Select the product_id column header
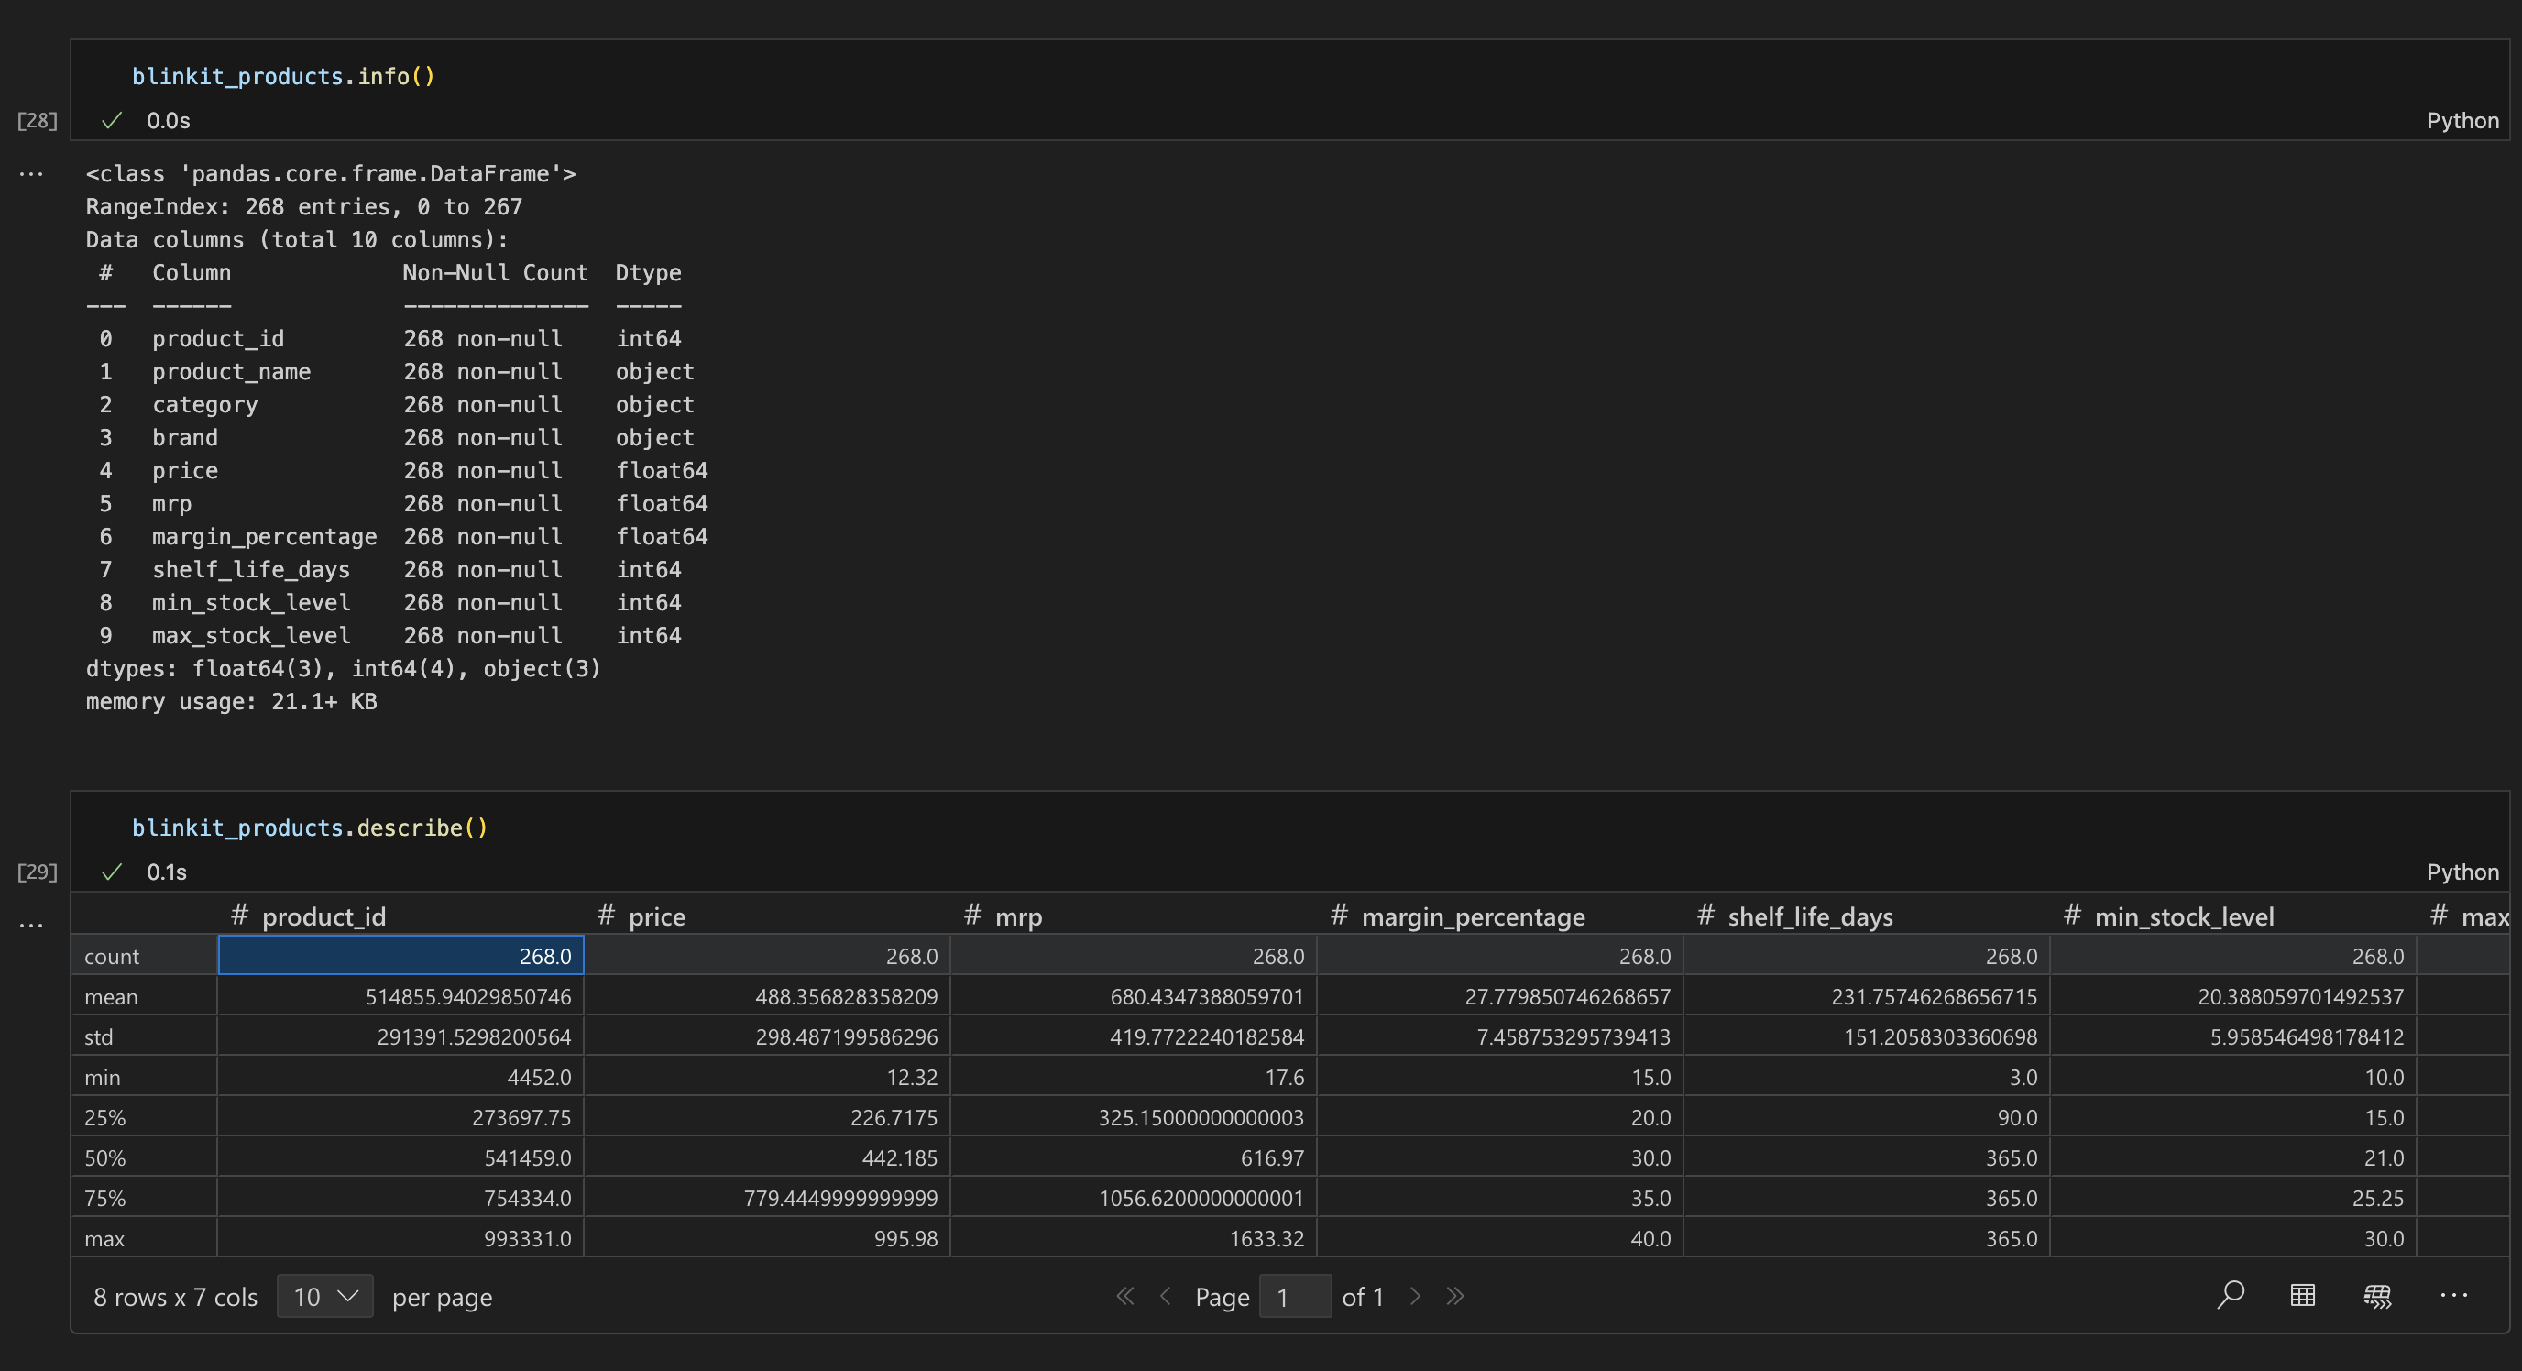 [x=400, y=916]
